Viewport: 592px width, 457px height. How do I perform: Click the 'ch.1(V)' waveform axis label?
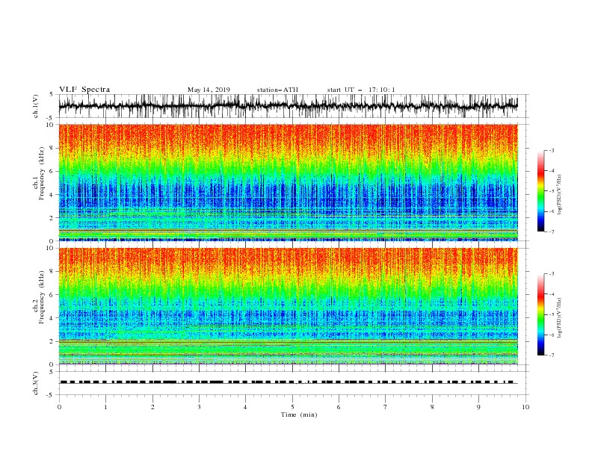(36, 106)
